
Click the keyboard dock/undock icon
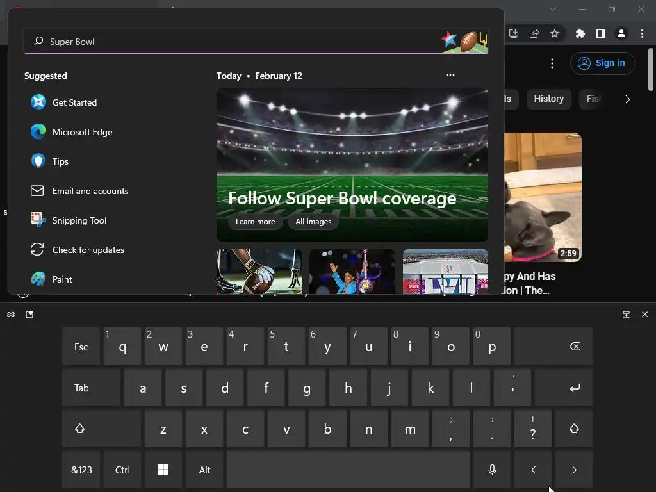pos(627,315)
